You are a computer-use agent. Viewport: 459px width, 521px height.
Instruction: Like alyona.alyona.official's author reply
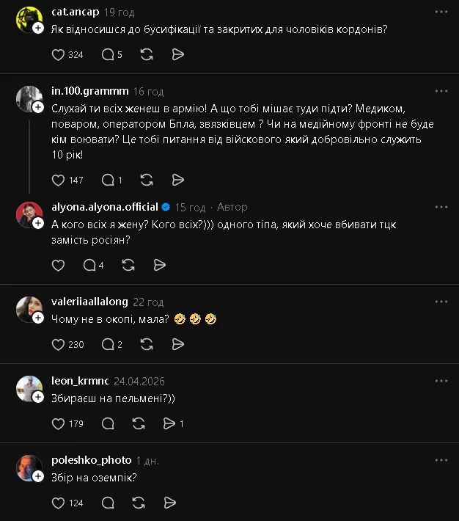coord(58,265)
